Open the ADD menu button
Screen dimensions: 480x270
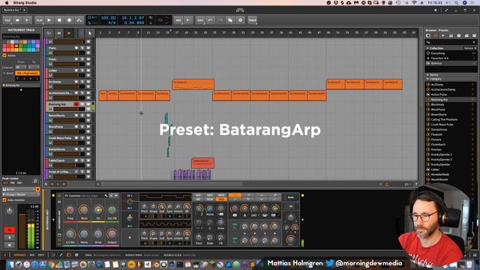178,20
